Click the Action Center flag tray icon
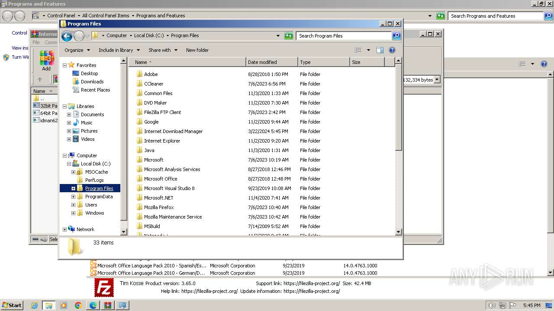 512,305
